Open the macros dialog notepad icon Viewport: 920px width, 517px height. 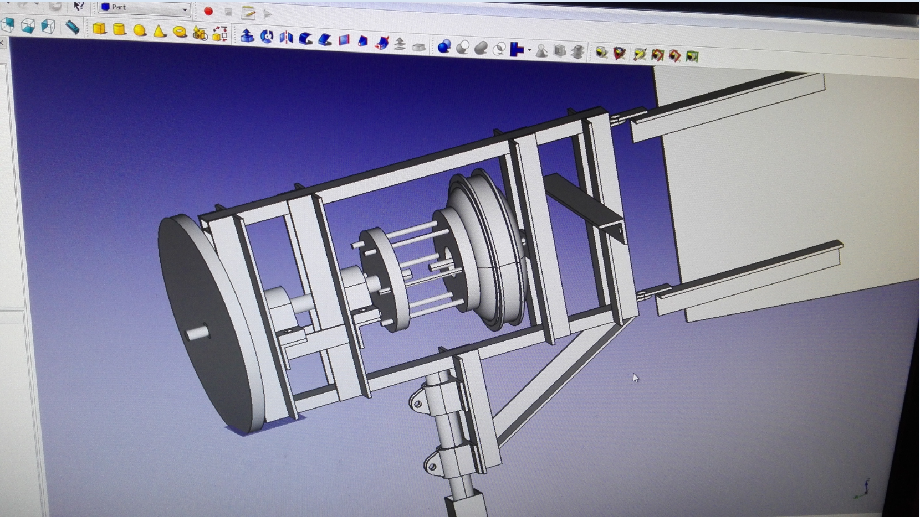point(248,13)
